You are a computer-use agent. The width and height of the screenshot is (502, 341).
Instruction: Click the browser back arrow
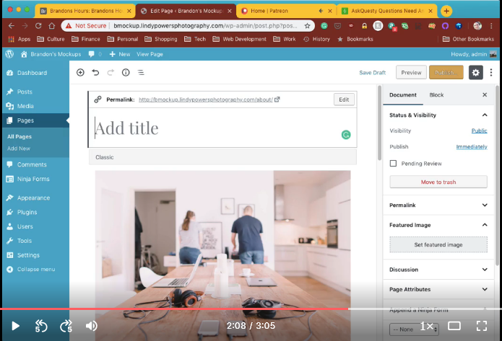click(x=12, y=25)
